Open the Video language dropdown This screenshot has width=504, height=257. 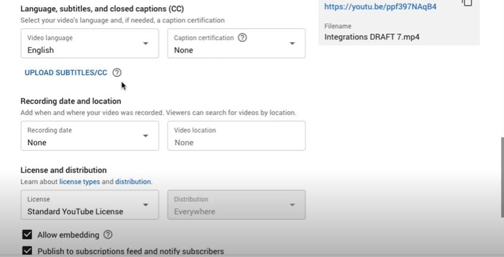point(90,44)
